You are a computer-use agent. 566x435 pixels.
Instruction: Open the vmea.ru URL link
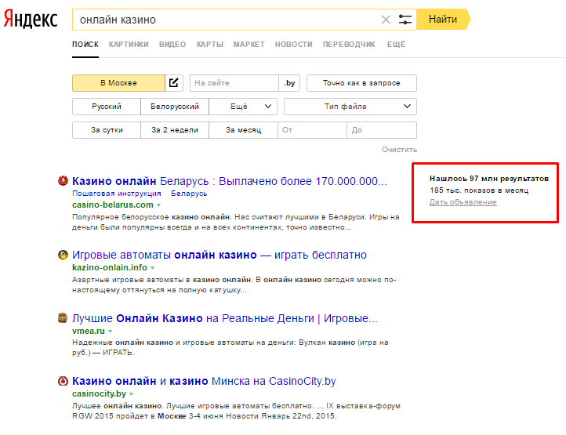89,331
